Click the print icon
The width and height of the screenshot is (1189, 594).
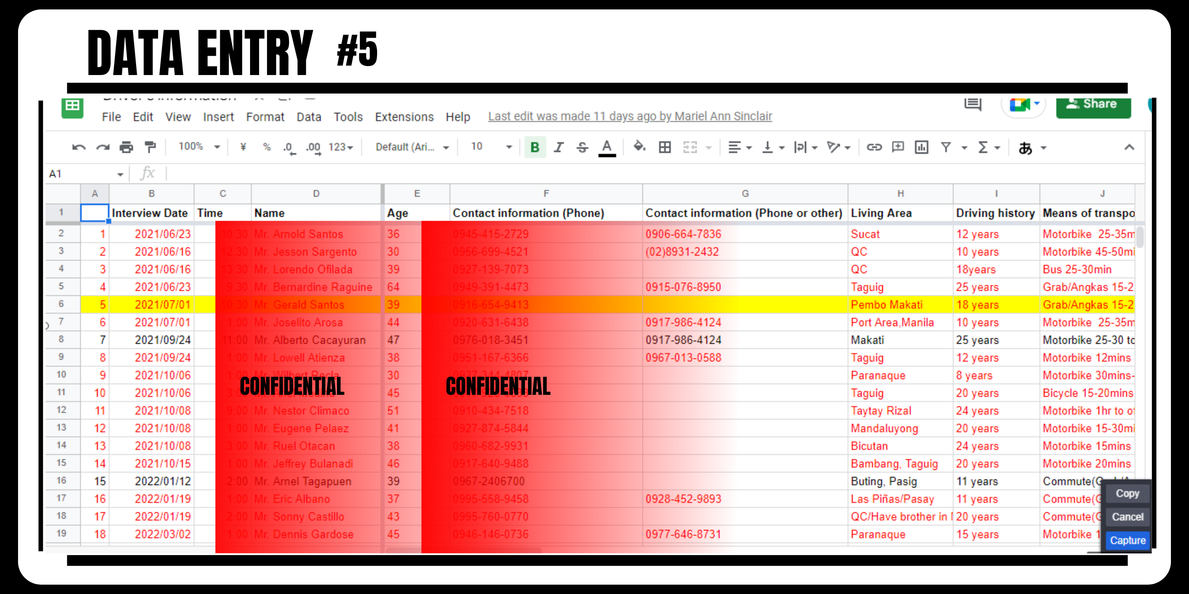(126, 148)
